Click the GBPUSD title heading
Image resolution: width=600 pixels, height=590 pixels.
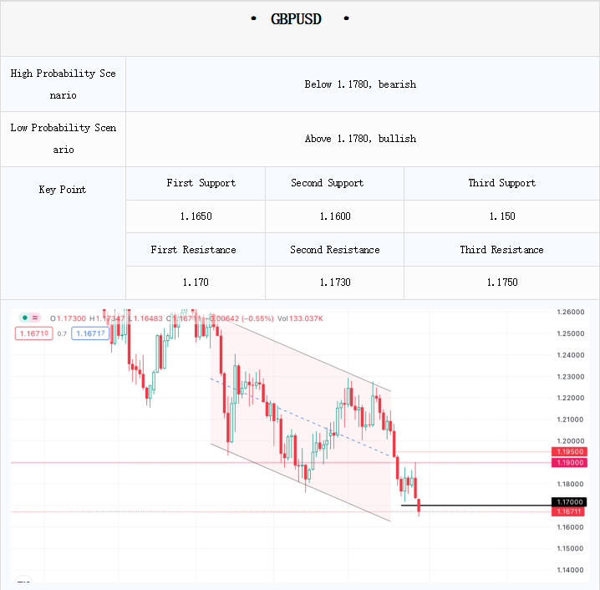(x=296, y=19)
